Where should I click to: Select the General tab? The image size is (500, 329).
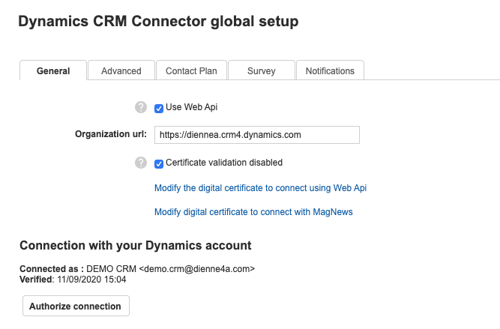point(53,70)
